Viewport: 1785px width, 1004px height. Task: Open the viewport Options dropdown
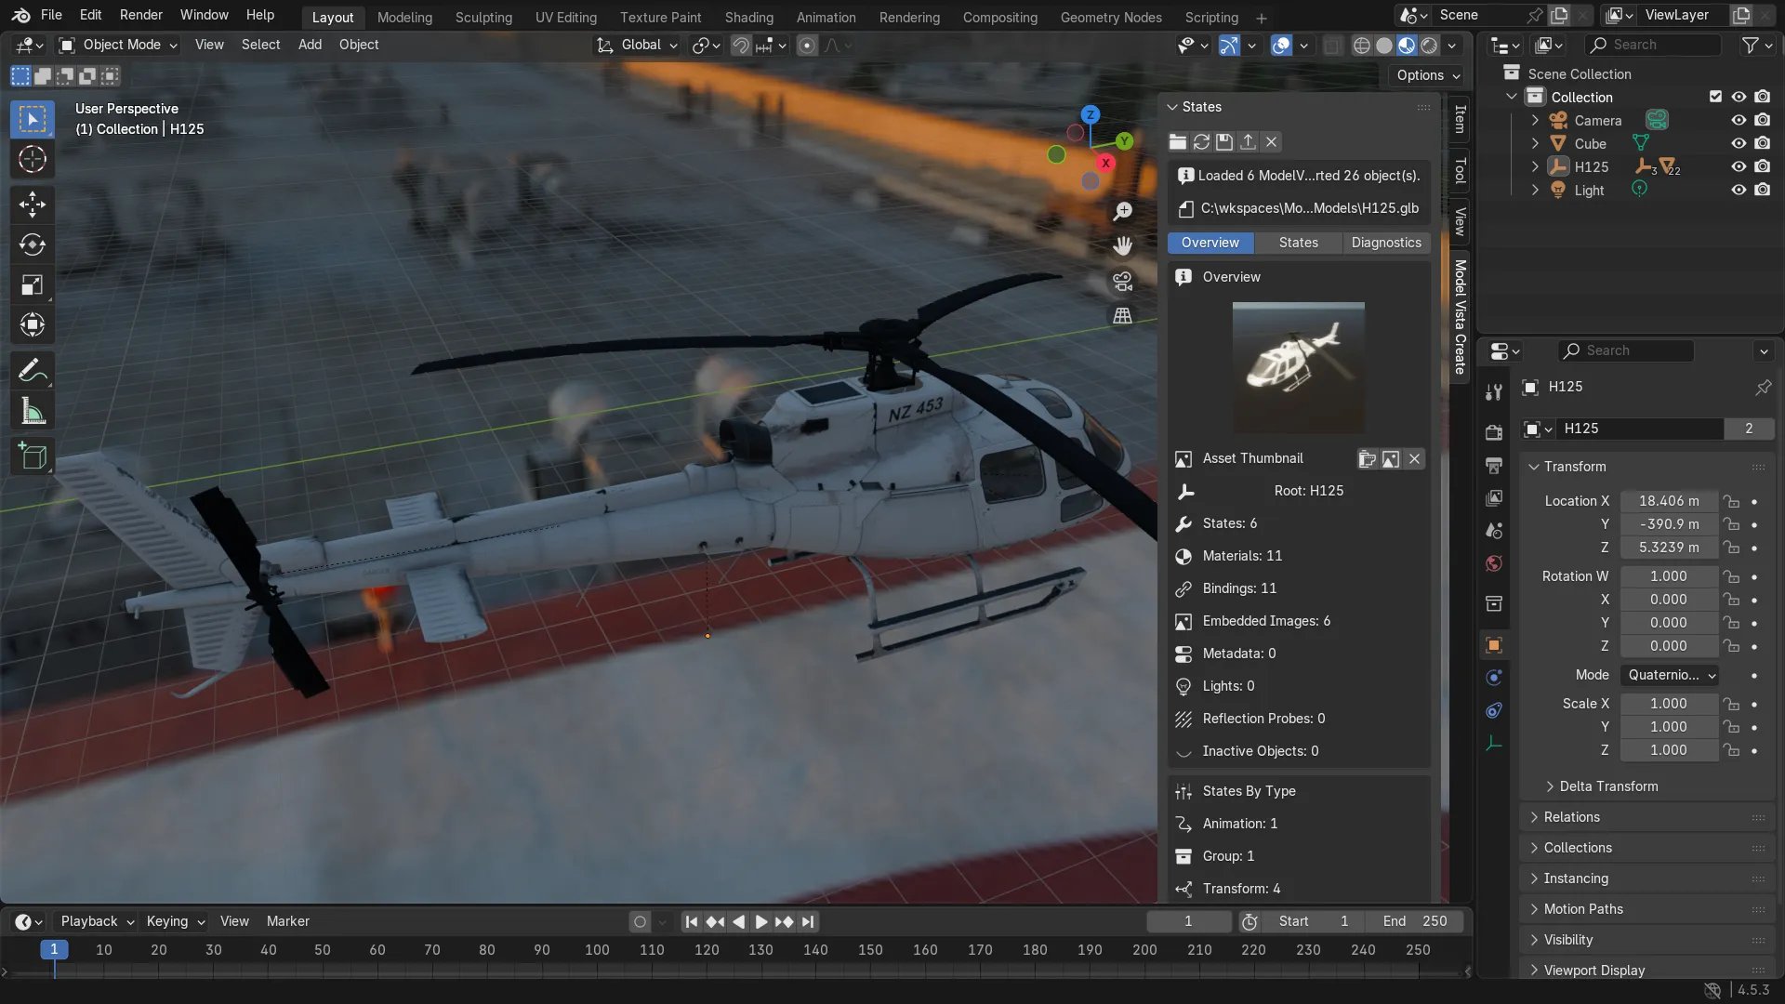pyautogui.click(x=1428, y=75)
